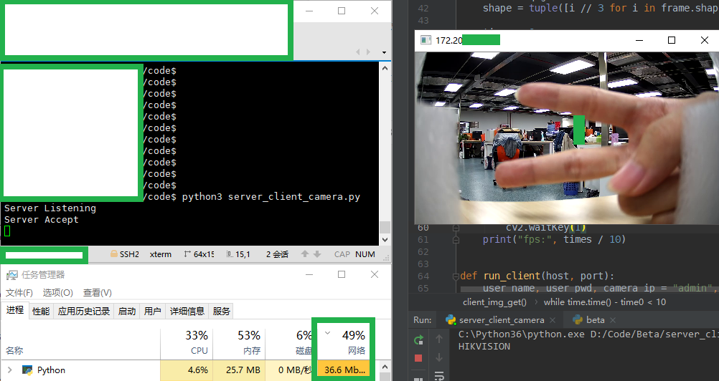Sort by the 53% 内存 column header
Viewport: 719px width, 381px height.
(x=239, y=342)
